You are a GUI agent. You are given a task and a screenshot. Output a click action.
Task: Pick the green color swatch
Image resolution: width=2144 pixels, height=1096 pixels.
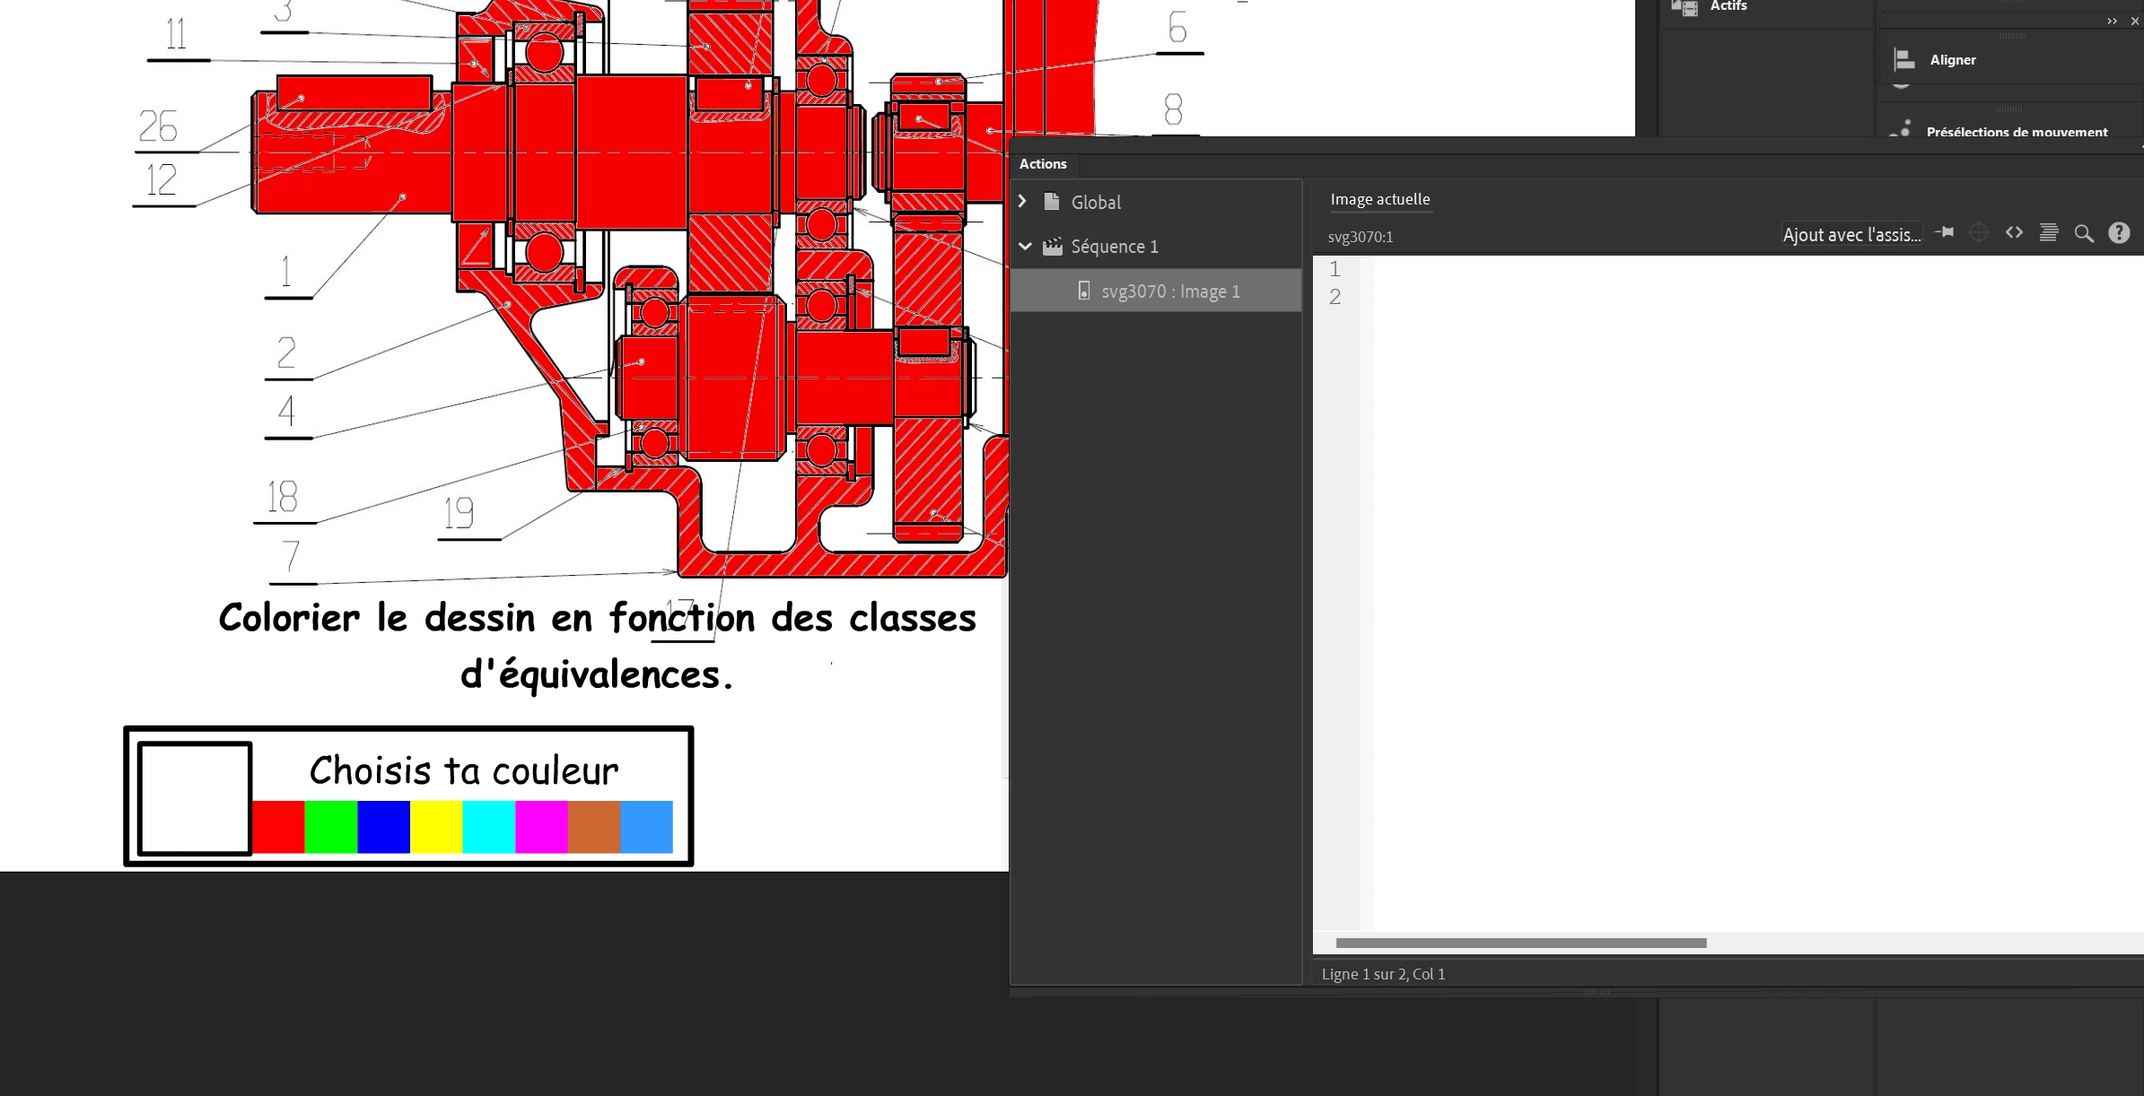331,827
